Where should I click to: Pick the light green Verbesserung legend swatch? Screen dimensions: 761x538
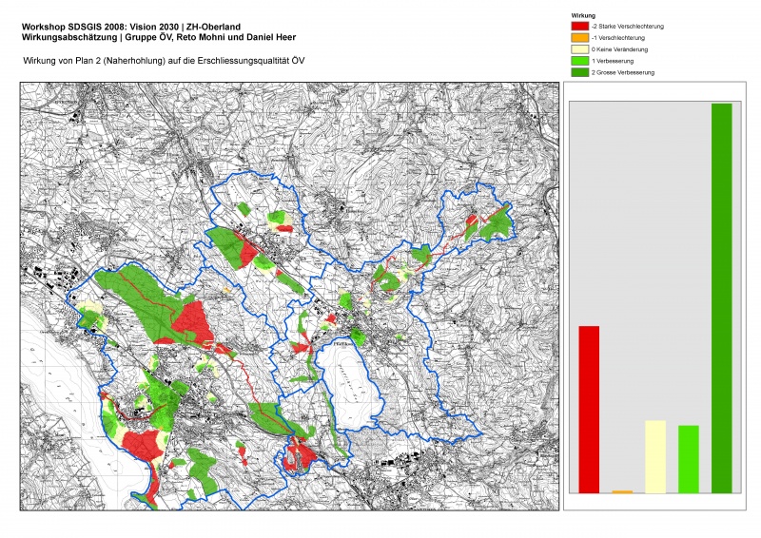pyautogui.click(x=579, y=60)
